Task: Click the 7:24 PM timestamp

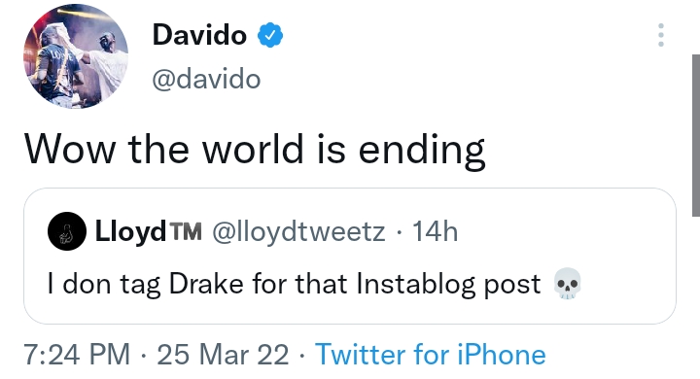Action: coord(77,355)
